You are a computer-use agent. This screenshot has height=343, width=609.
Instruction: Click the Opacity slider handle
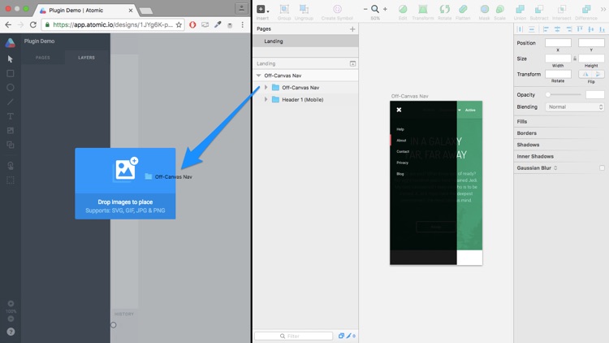548,95
